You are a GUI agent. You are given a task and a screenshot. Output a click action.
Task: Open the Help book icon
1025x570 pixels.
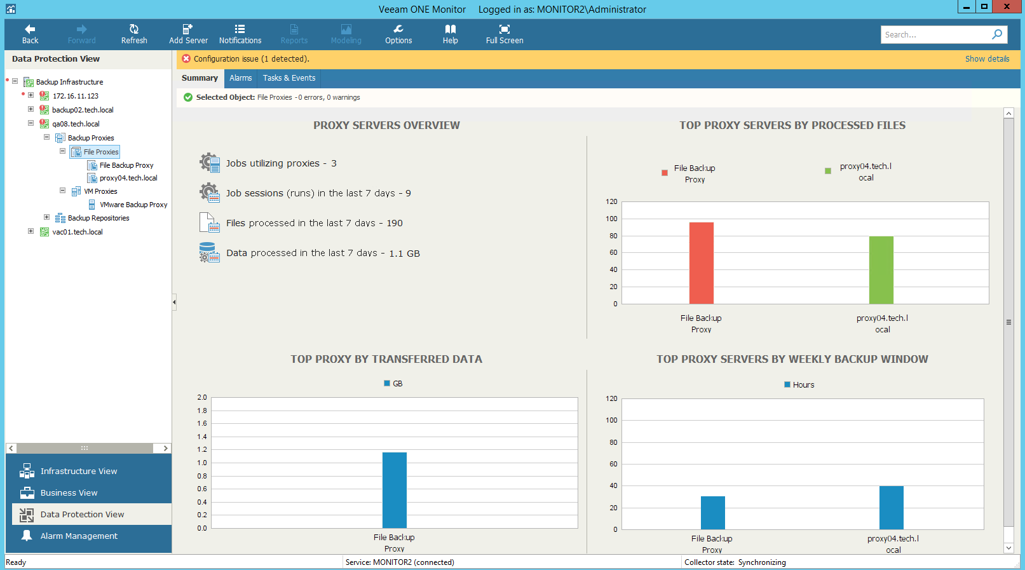tap(451, 34)
